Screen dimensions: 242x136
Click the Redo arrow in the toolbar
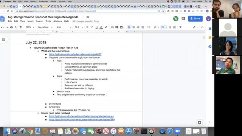7,27
